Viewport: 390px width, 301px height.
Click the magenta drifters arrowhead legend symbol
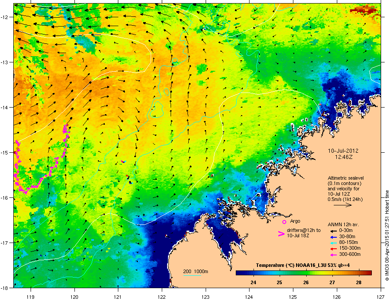click(281, 233)
